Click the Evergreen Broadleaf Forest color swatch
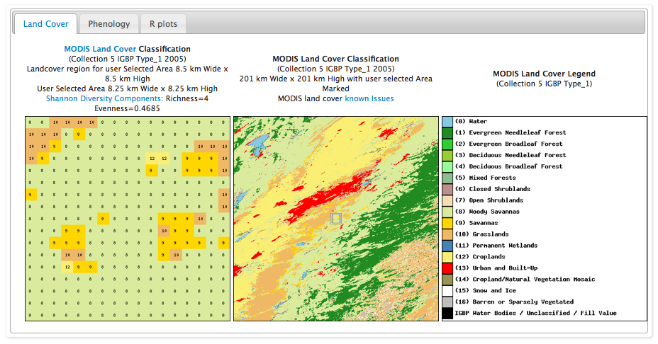 pyautogui.click(x=447, y=144)
